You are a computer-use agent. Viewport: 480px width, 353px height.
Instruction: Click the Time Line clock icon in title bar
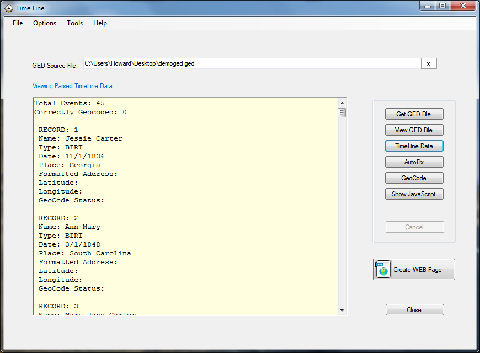pyautogui.click(x=8, y=8)
